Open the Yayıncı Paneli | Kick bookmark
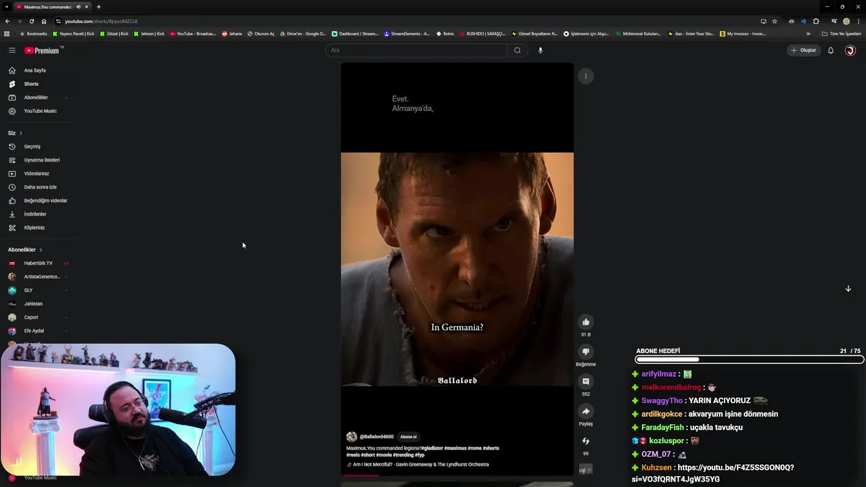Screen dimensions: 866x487 74,34
